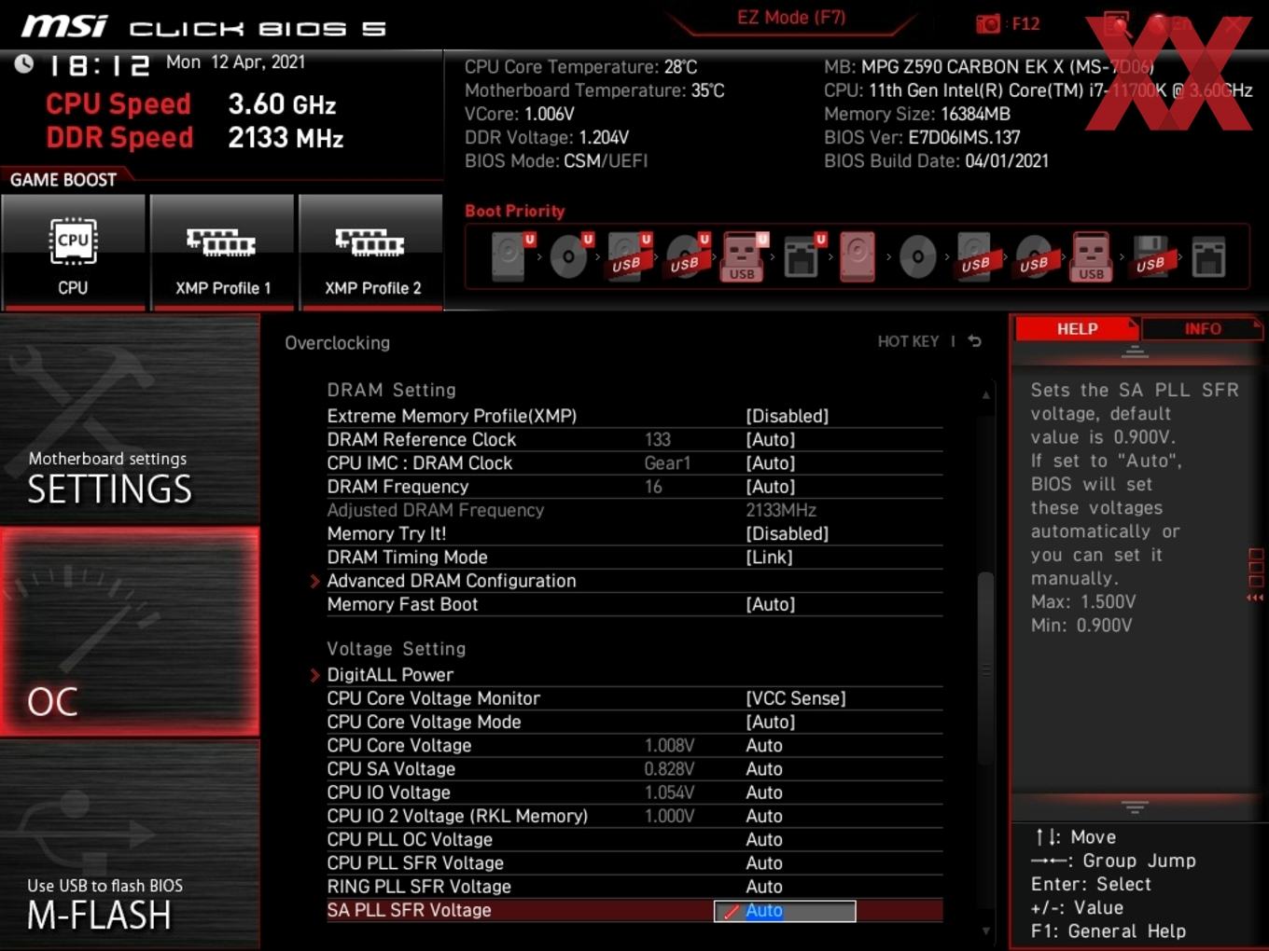Screen dimensions: 1269x951
Task: Click the system time 18:12
Action: [x=98, y=65]
